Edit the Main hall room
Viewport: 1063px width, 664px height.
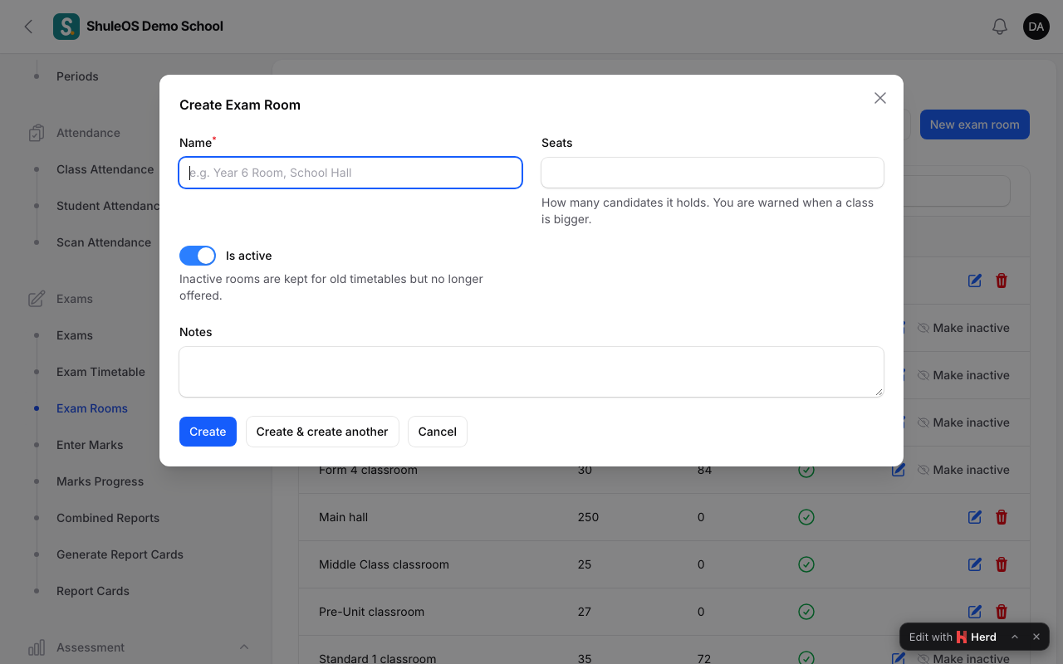[x=975, y=517]
